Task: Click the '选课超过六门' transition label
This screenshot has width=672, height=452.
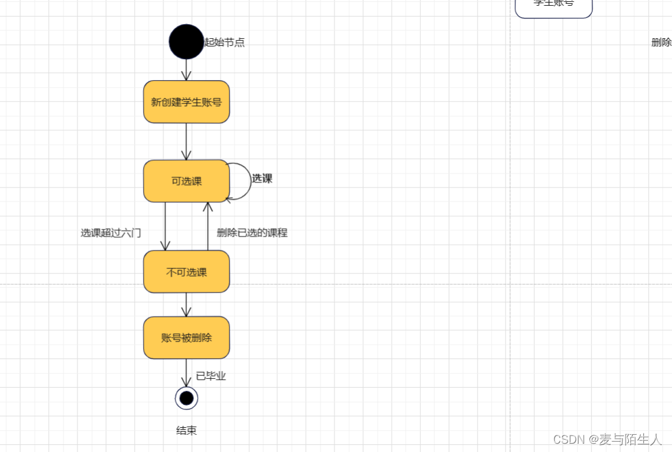Action: coord(111,233)
